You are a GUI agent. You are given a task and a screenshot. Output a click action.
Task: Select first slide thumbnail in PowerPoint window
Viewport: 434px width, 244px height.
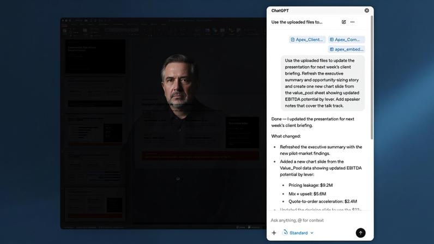click(95, 57)
